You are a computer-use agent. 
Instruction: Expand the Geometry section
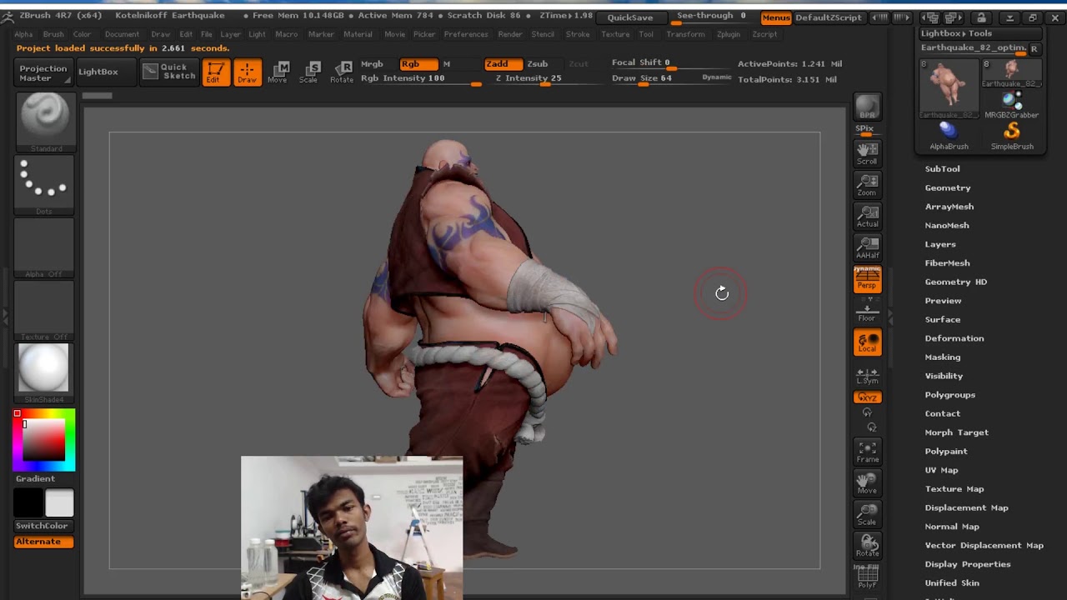(x=948, y=188)
